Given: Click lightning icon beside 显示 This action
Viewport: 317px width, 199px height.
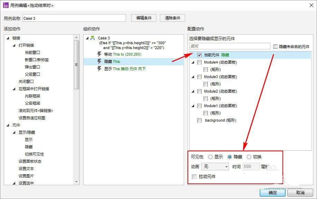Looking at the screenshot, I should (99, 68).
